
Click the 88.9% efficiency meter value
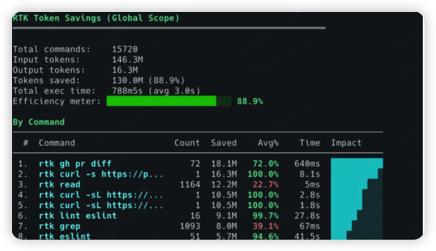pos(250,101)
